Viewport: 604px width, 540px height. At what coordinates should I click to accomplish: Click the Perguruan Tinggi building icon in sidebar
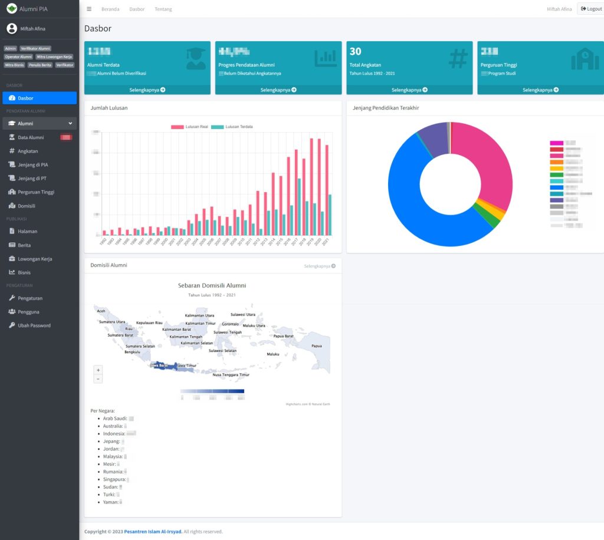(x=12, y=192)
